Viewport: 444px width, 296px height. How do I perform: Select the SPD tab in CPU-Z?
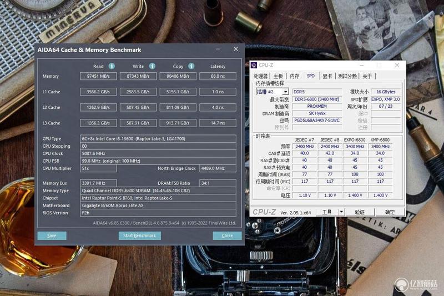(x=311, y=76)
